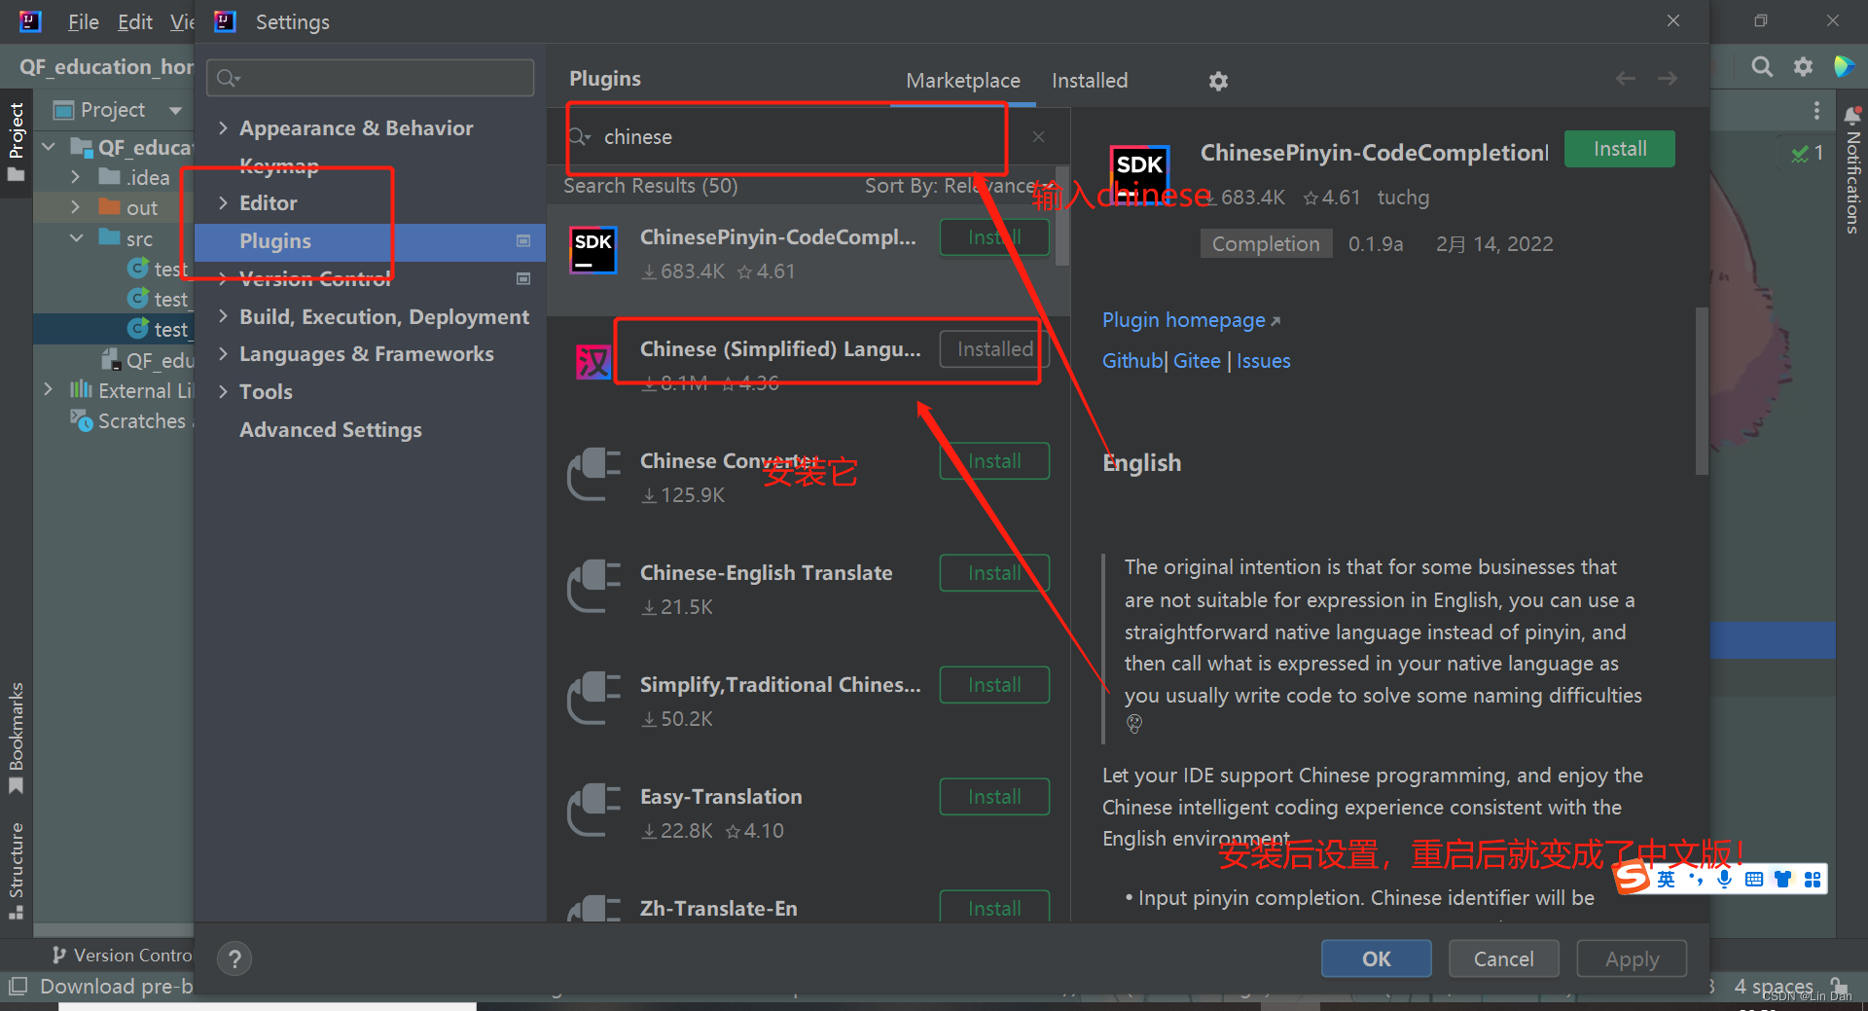Open the Github link

coord(1132,361)
